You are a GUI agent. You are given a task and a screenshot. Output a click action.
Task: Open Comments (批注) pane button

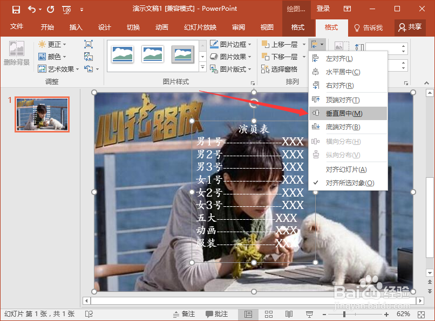pyautogui.click(x=216, y=314)
